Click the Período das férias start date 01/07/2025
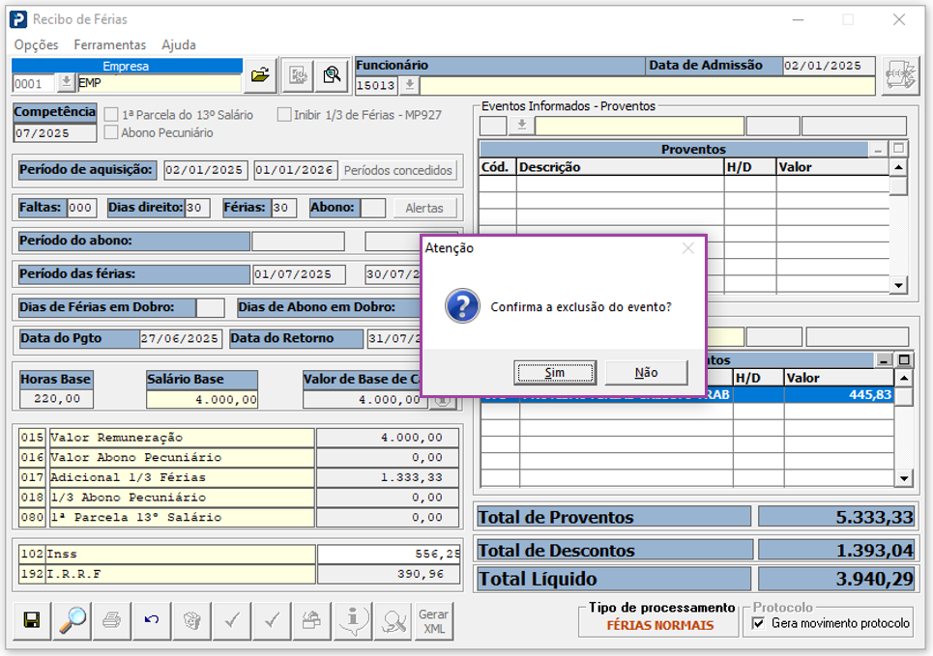This screenshot has width=933, height=656. click(x=299, y=274)
